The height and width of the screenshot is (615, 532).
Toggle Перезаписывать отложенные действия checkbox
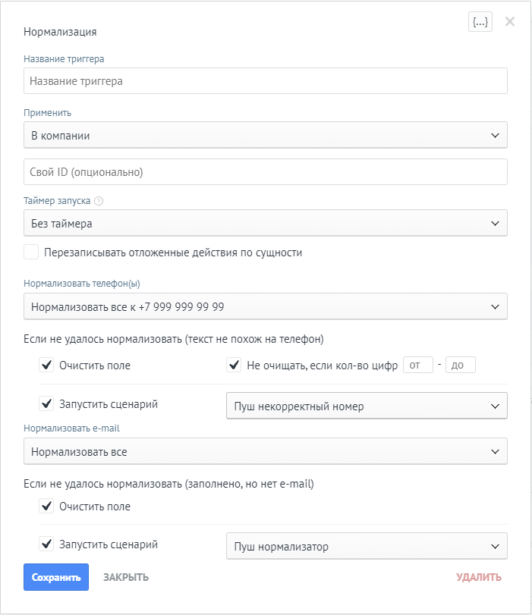pos(31,253)
